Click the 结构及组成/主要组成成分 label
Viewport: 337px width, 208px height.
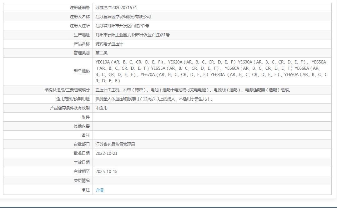click(67, 90)
